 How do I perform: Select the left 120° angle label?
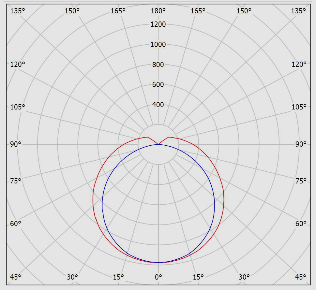pos(18,64)
